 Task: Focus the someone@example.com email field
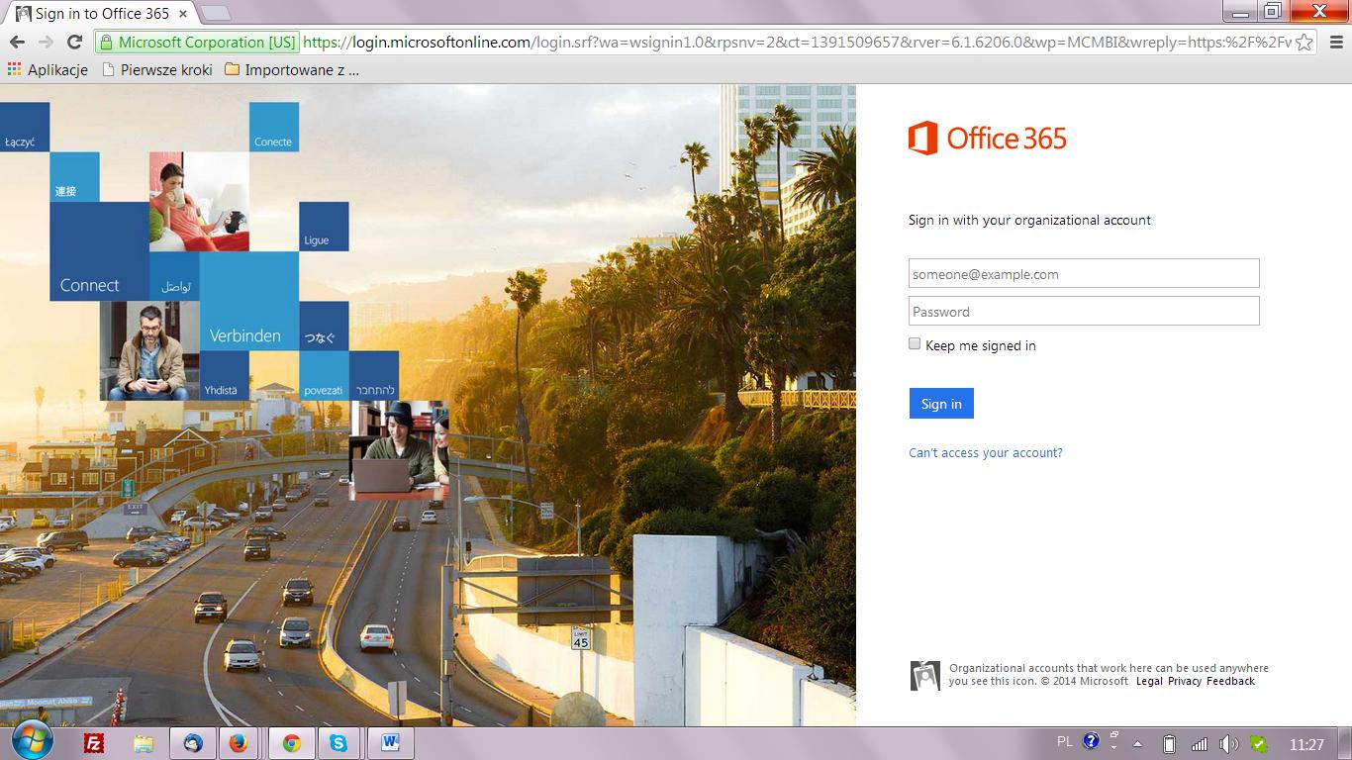(x=1084, y=274)
